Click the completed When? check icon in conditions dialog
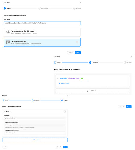Screen dimensions: 135x150 point(55,63)
